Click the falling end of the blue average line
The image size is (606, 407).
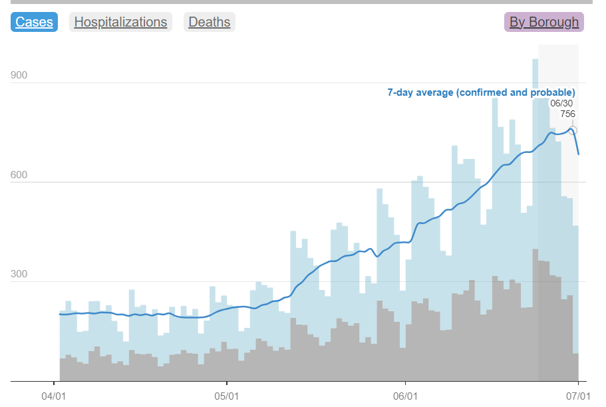pyautogui.click(x=577, y=145)
